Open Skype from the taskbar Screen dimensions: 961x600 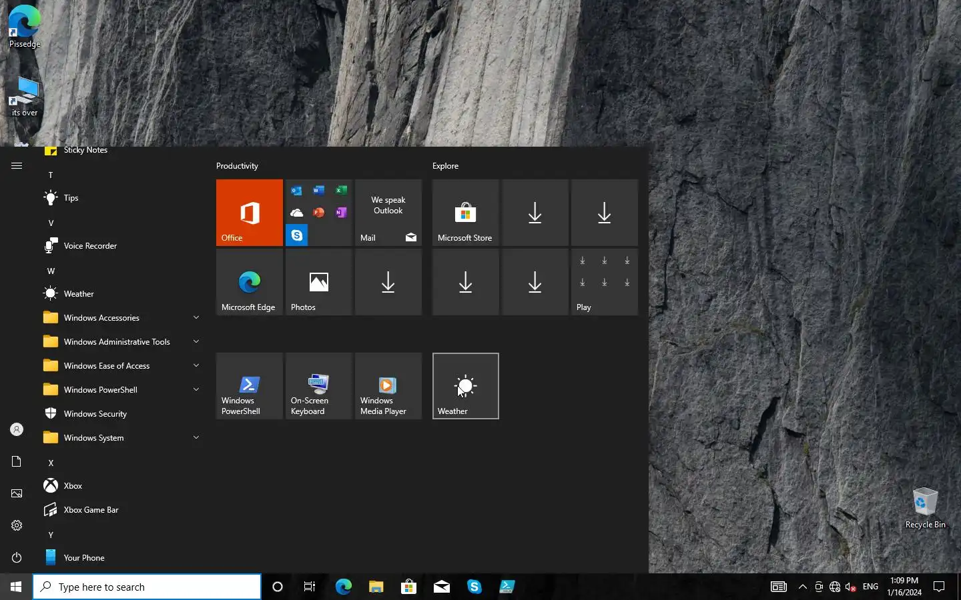coord(474,587)
